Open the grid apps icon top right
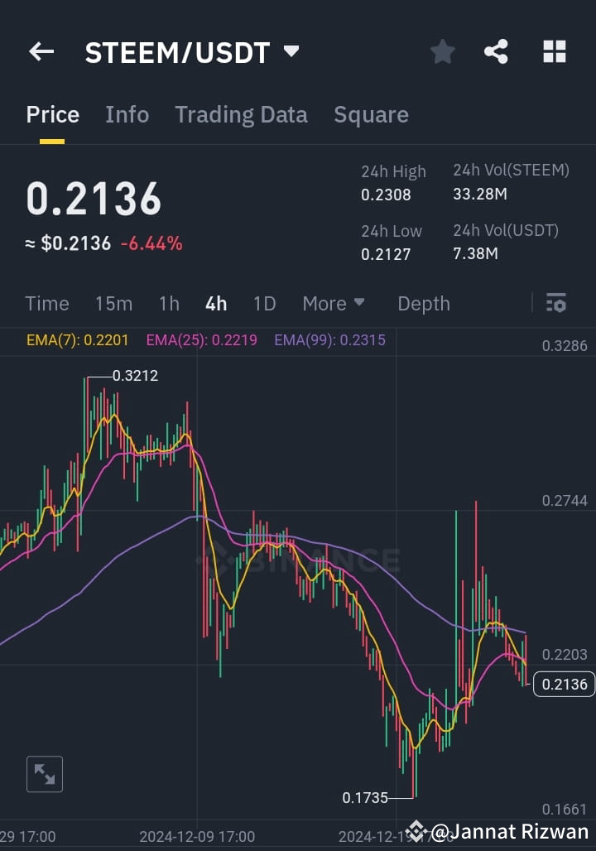The width and height of the screenshot is (596, 851). (553, 51)
